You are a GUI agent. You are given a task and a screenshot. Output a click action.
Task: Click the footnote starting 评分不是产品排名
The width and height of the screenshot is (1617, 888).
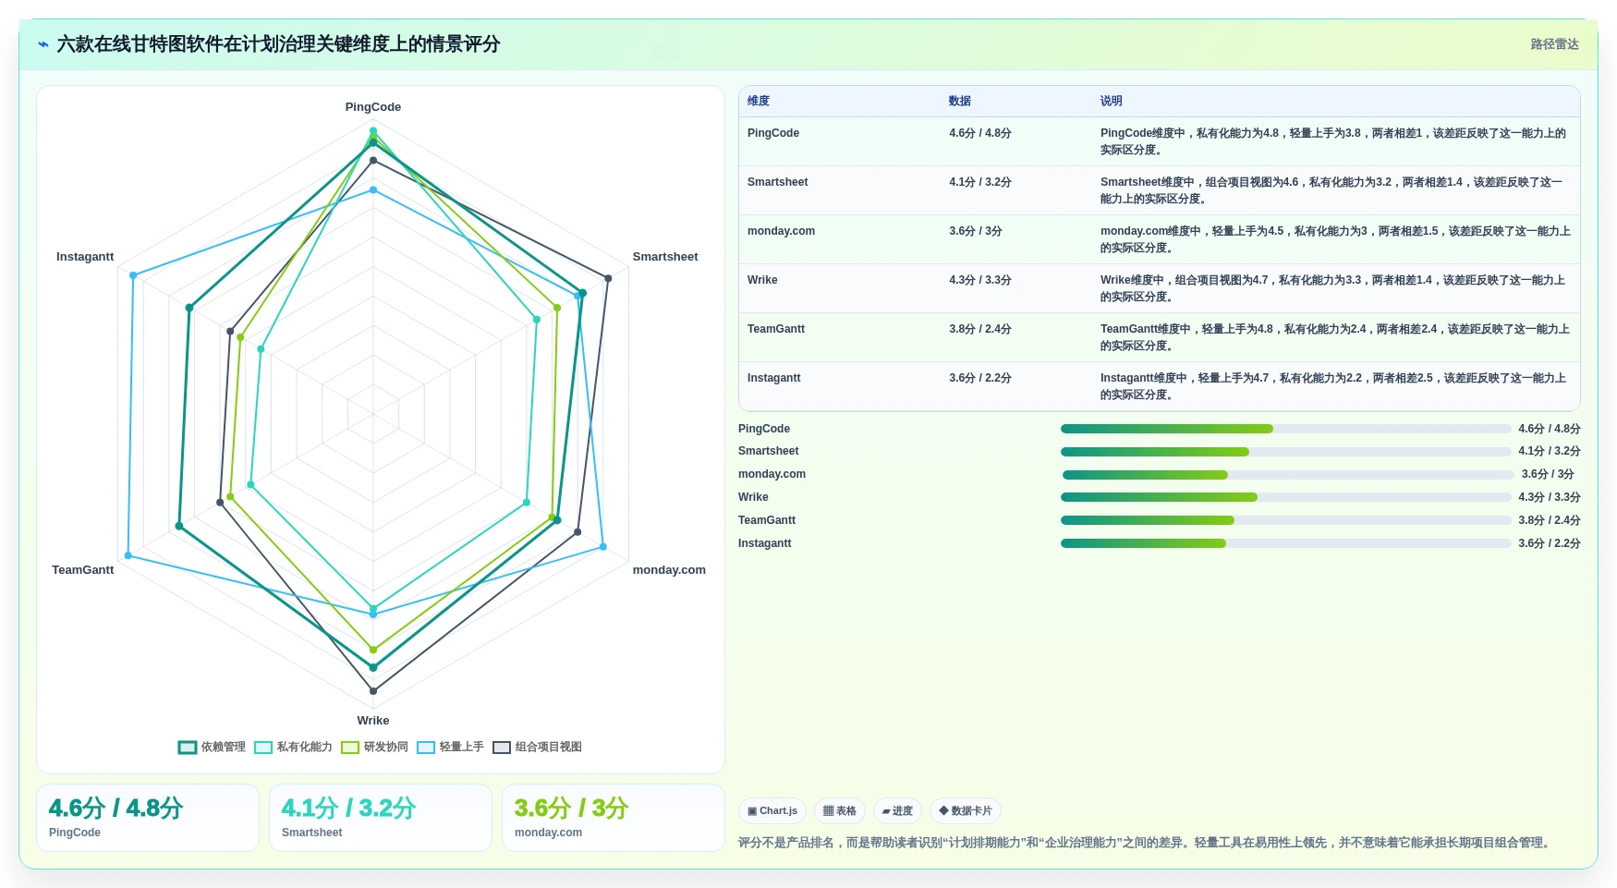pyautogui.click(x=1146, y=843)
